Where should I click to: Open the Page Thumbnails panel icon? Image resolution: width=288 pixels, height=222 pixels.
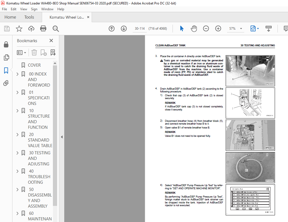(x=6, y=57)
